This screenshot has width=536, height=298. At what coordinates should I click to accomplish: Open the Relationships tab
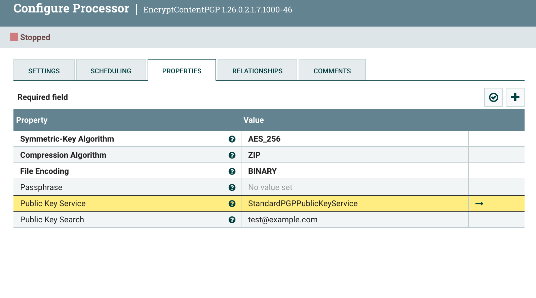tap(257, 70)
